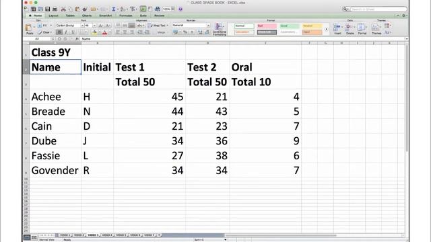The image size is (431, 242).
Task: Select the Dube Oral score 9
Action: tap(265, 140)
